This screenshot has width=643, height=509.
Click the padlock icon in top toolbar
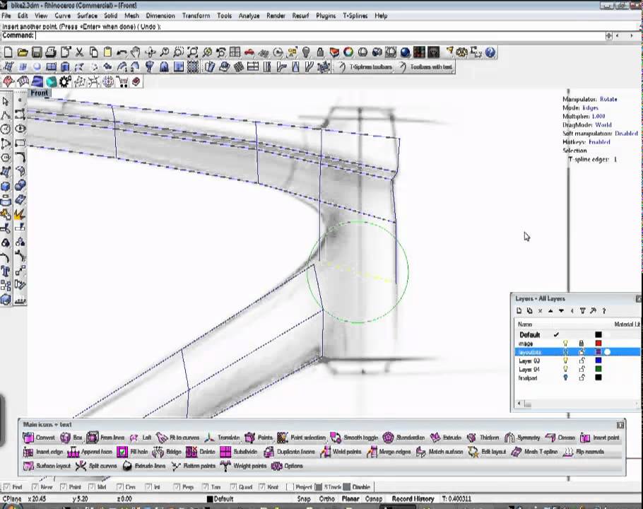point(320,52)
